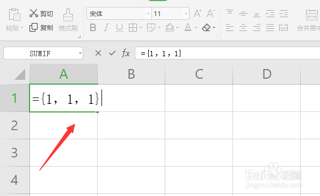This screenshot has height=196, width=320.
Task: Click the Merge and Center (合并居中) icon
Action: click(x=312, y=15)
